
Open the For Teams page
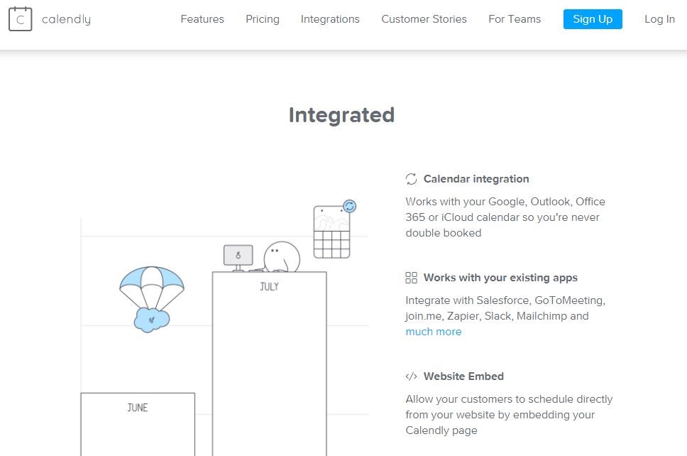(x=515, y=19)
